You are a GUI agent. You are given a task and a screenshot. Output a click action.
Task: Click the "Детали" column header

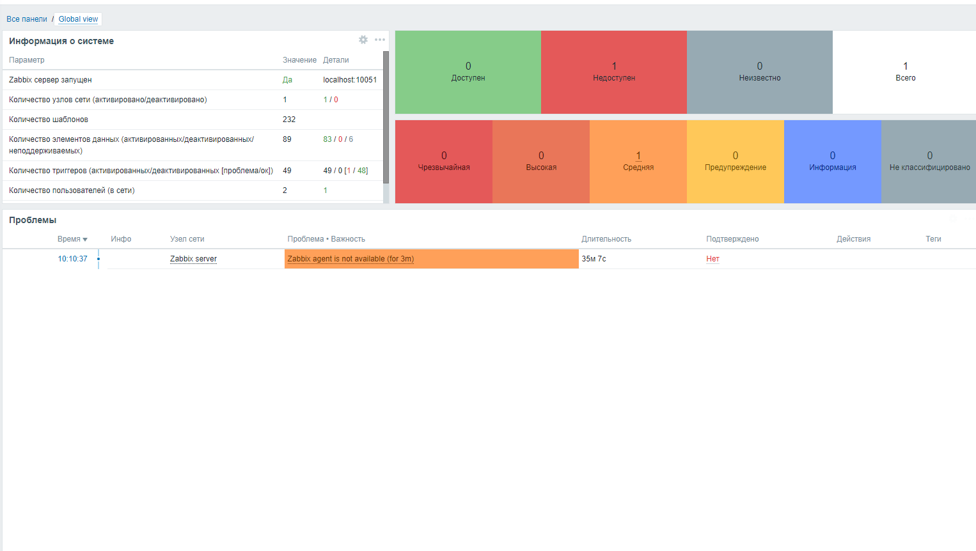tap(336, 60)
